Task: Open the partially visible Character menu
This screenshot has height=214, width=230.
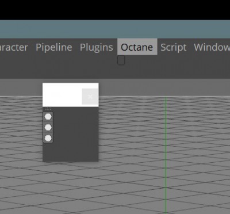Action: click(x=14, y=47)
